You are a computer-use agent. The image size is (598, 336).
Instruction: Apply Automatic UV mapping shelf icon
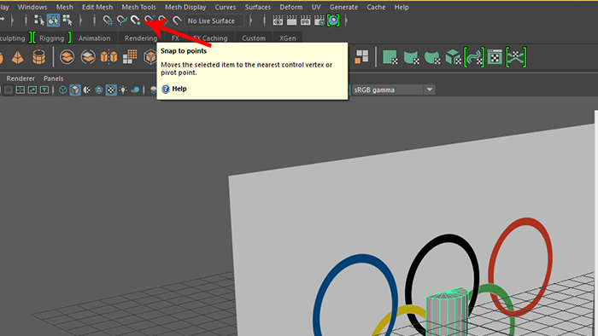[x=453, y=57]
